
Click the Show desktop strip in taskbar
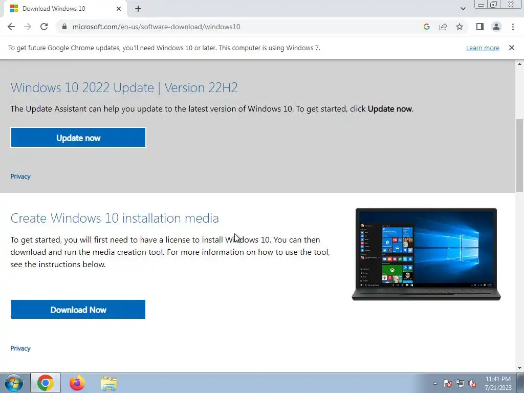(x=520, y=383)
